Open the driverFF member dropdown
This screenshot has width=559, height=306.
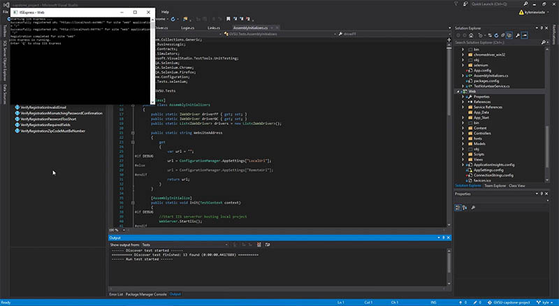pyautogui.click(x=394, y=34)
